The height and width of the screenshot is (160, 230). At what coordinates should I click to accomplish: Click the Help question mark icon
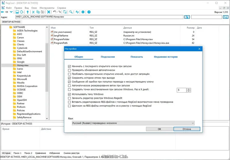point(89,12)
